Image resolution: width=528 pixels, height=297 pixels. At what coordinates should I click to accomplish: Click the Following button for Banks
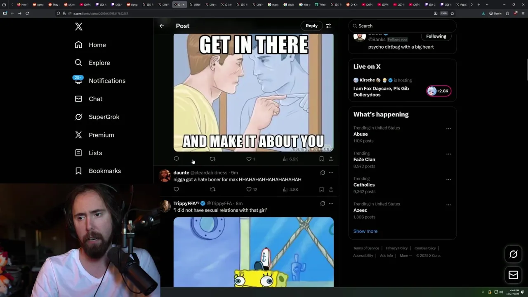pyautogui.click(x=436, y=36)
